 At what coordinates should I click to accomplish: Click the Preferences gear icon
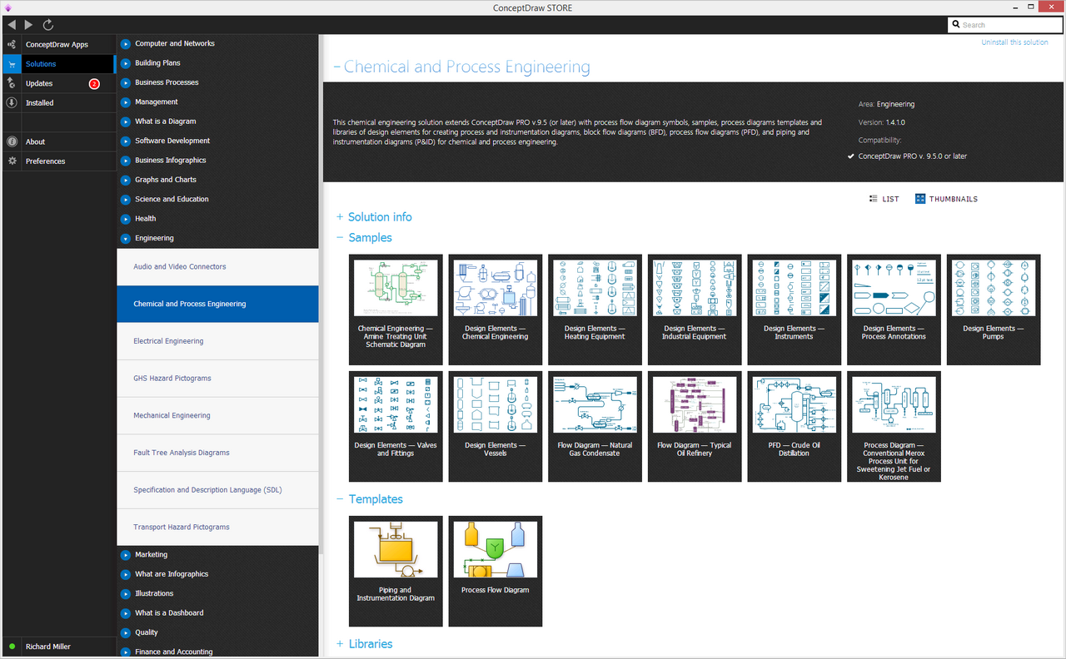pyautogui.click(x=12, y=161)
